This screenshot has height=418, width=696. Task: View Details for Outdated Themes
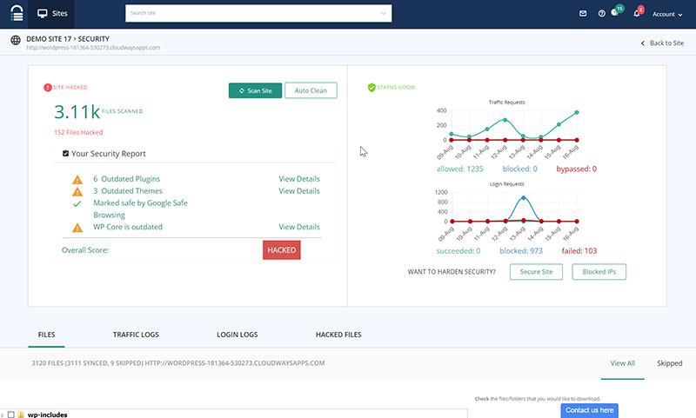pyautogui.click(x=299, y=190)
